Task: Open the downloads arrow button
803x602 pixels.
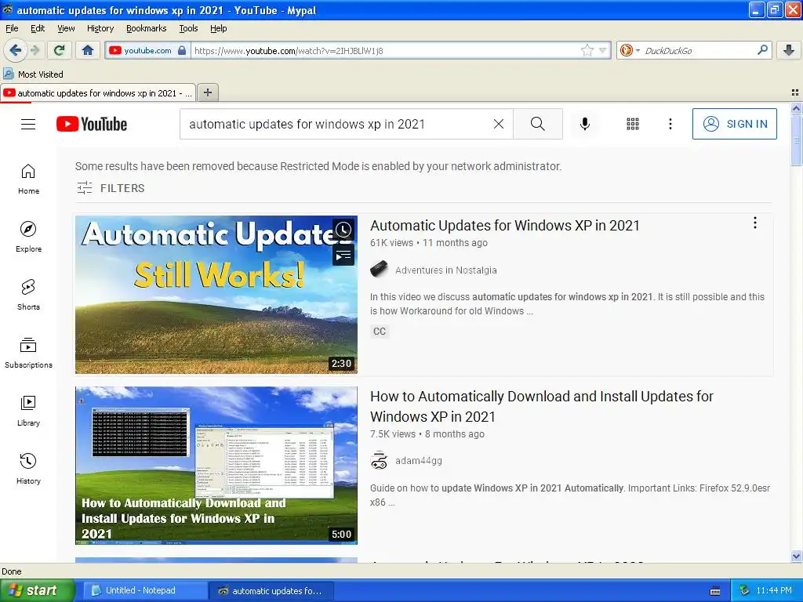Action: [x=789, y=50]
